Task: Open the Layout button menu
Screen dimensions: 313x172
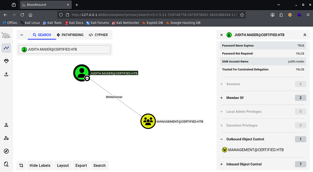Action: click(63, 165)
